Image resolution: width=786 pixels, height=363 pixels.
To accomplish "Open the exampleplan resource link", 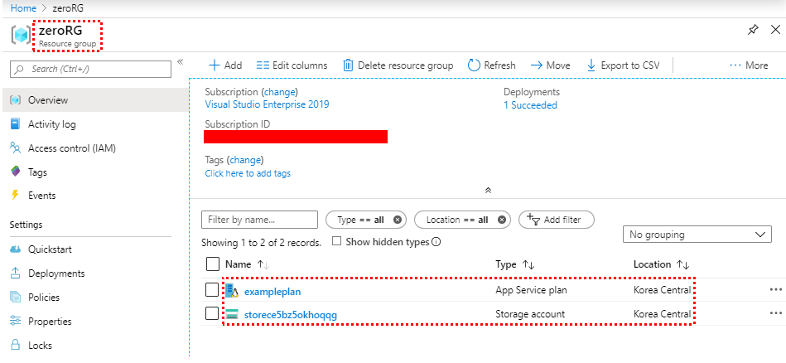I will click(x=272, y=291).
